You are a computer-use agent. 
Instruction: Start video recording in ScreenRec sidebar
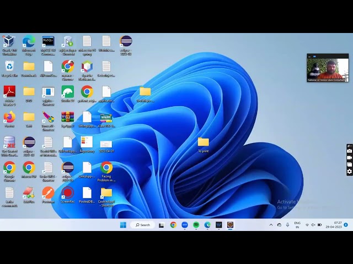click(349, 158)
